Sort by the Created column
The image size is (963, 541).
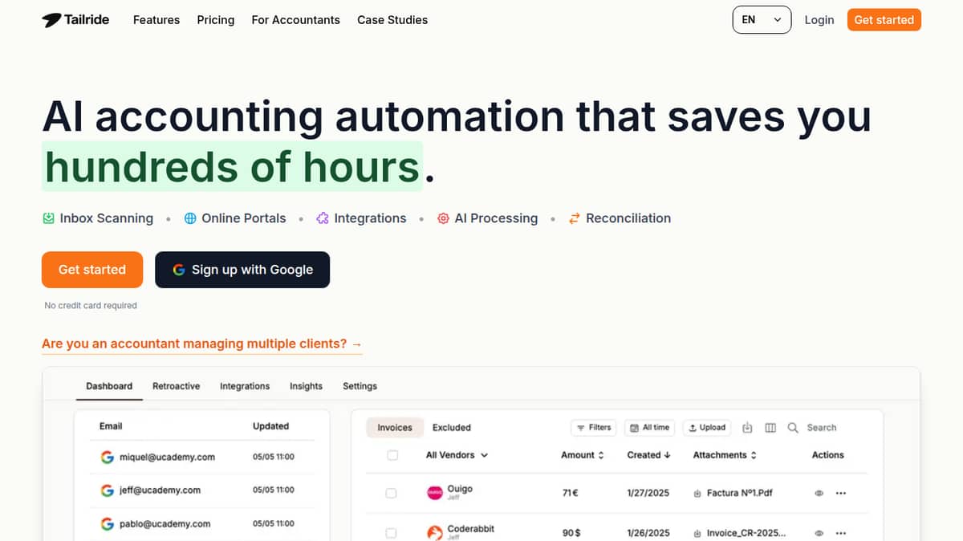[x=649, y=455]
